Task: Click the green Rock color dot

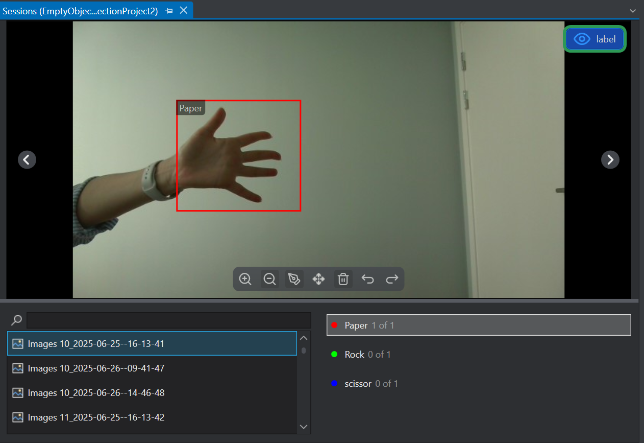Action: pos(334,354)
